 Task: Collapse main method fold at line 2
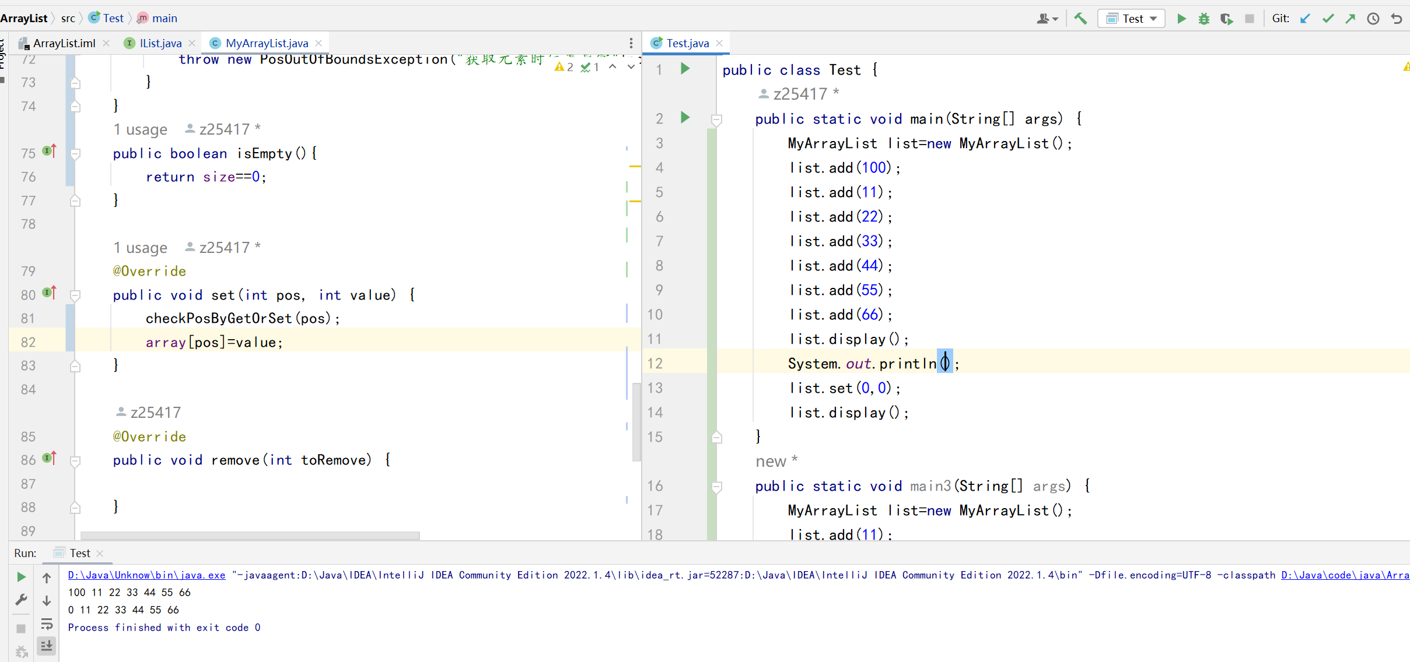click(717, 120)
